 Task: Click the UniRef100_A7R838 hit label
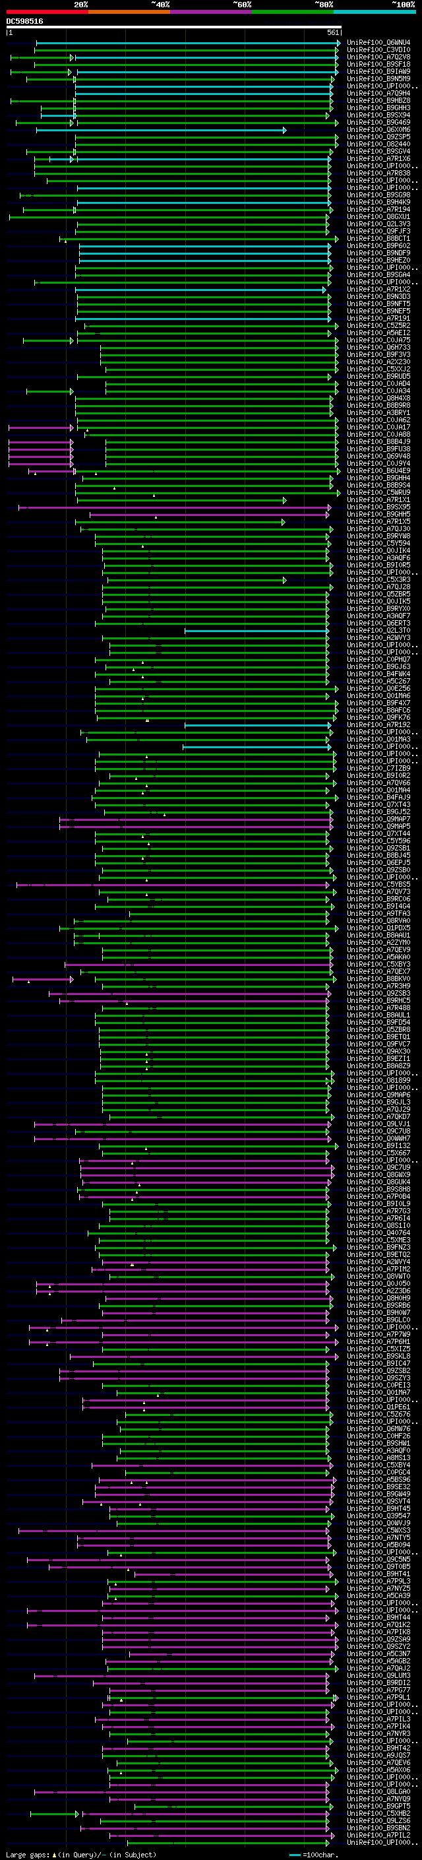point(378,174)
